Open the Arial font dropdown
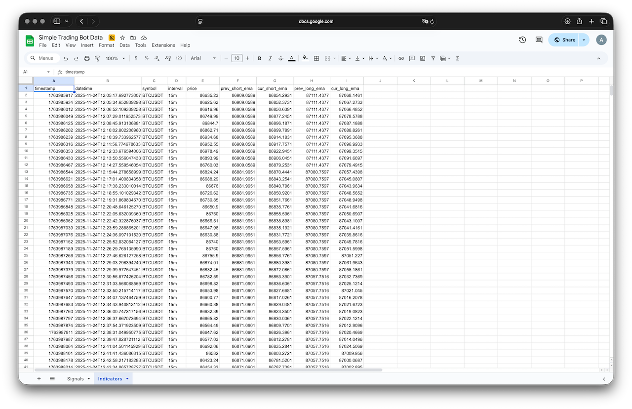This screenshot has height=409, width=632. [x=203, y=58]
